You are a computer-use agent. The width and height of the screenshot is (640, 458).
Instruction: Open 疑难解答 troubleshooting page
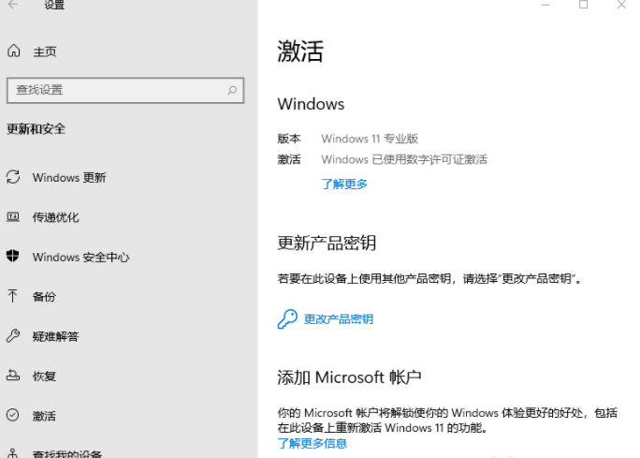point(55,336)
